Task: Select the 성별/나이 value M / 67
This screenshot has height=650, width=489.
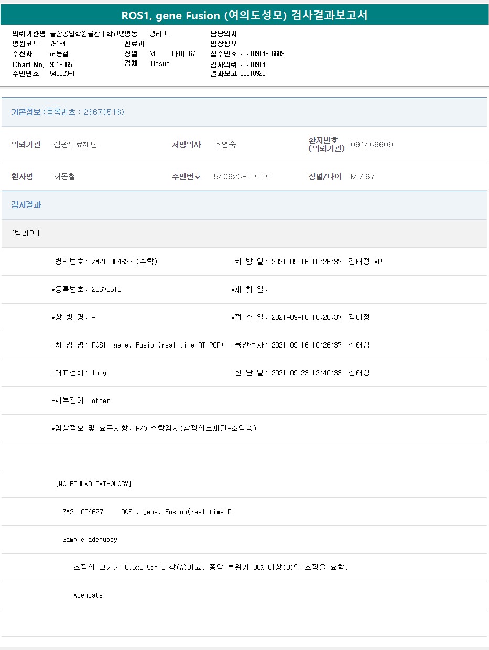Action: 362,177
